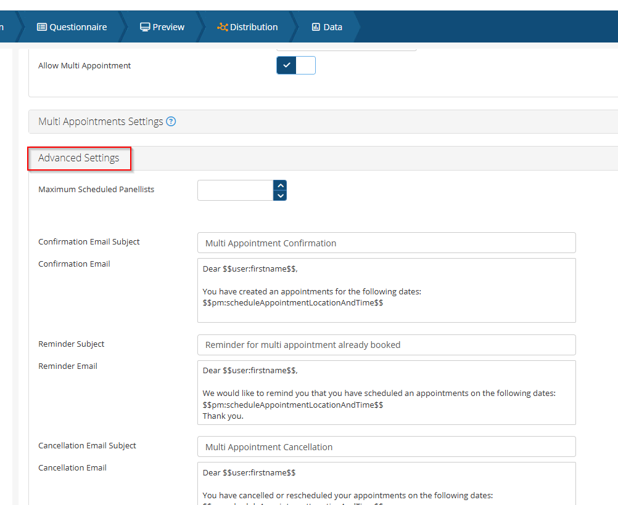Screen dimensions: 618x505
Task: Click the Allow Multi Appointment label
Action: pyautogui.click(x=84, y=65)
